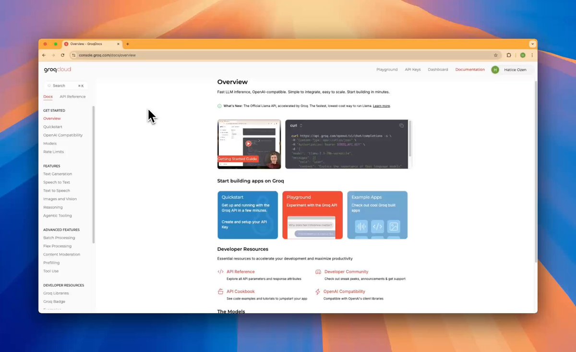
Task: Click the image icon in Example Apps card
Action: click(394, 226)
